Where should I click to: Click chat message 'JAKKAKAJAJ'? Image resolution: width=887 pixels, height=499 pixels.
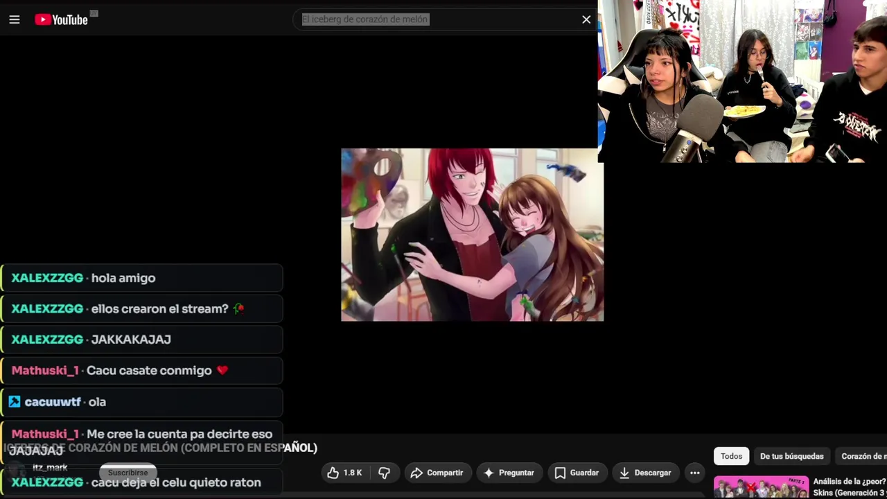click(x=131, y=340)
